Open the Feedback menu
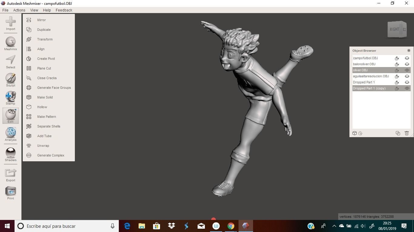The height and width of the screenshot is (232, 414). pyautogui.click(x=64, y=10)
